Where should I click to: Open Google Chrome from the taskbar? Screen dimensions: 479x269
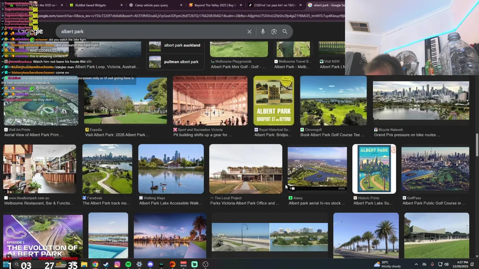click(x=95, y=265)
